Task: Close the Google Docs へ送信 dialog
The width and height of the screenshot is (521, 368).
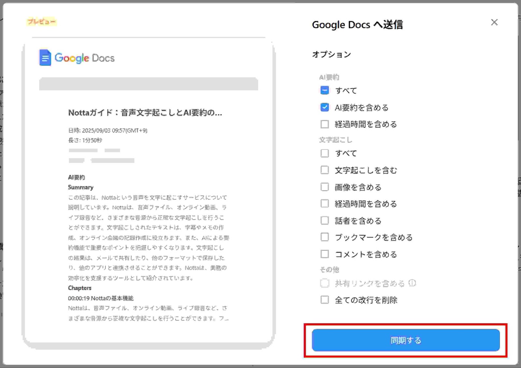Action: (494, 22)
